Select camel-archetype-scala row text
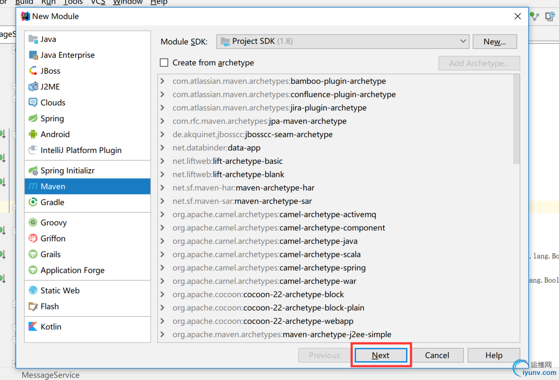This screenshot has height=380, width=559. pos(266,255)
